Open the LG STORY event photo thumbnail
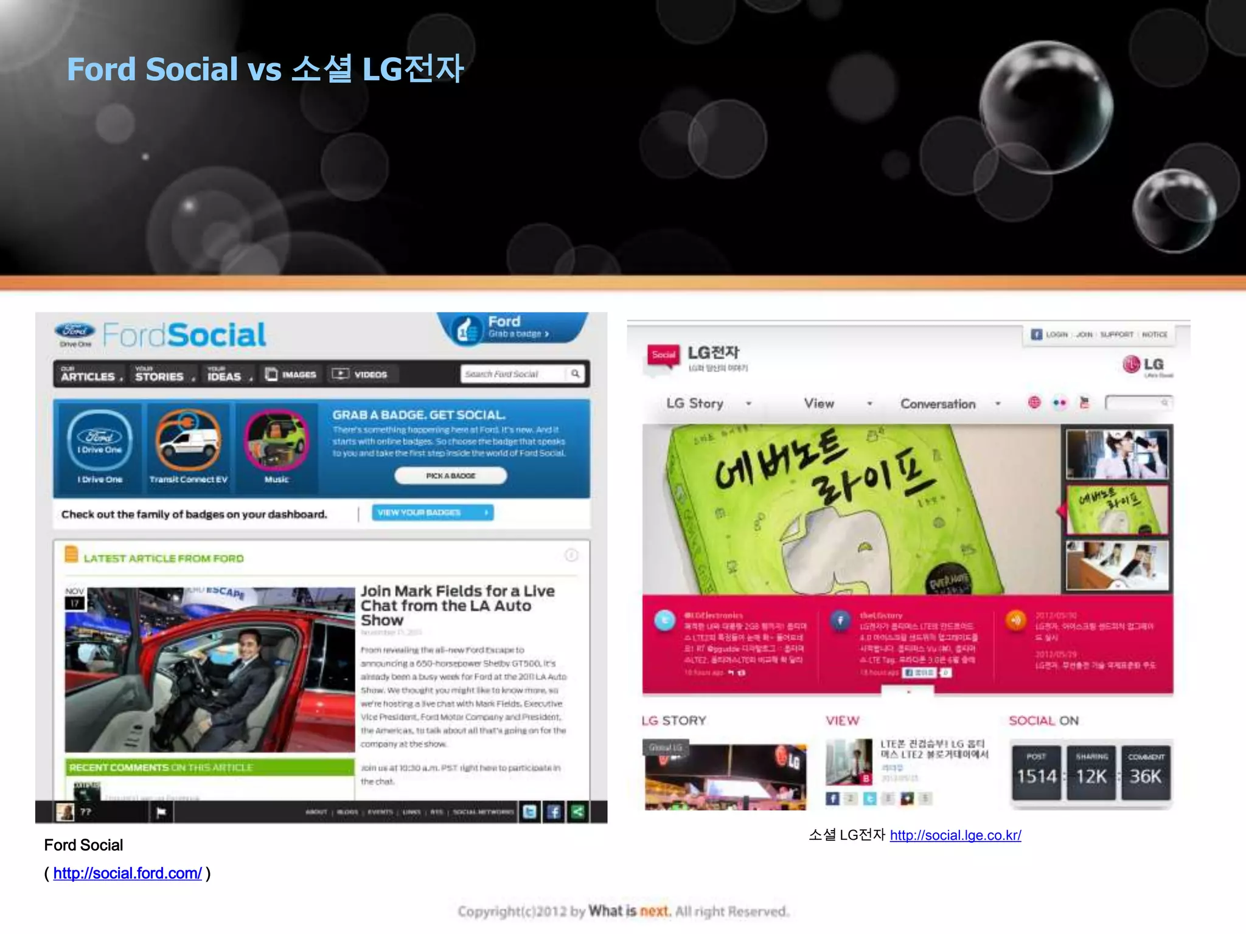Image resolution: width=1246 pixels, height=934 pixels. [x=725, y=775]
